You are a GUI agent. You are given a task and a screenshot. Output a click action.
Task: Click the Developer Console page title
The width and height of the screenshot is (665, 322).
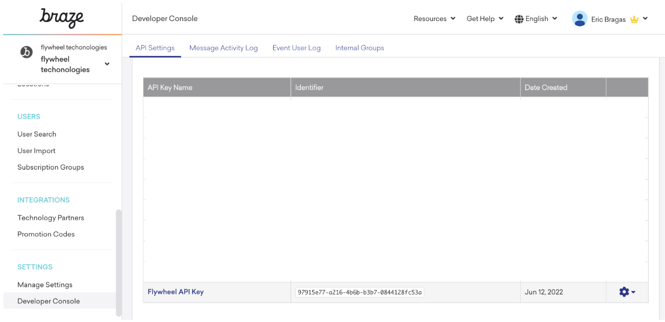165,18
